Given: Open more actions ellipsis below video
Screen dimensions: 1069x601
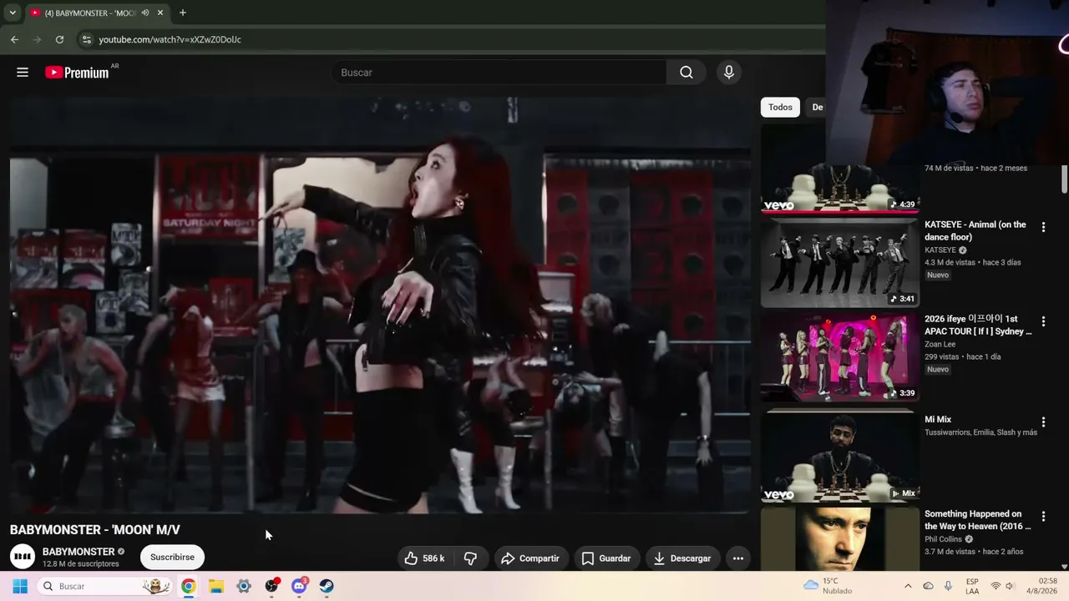Looking at the screenshot, I should (x=738, y=558).
